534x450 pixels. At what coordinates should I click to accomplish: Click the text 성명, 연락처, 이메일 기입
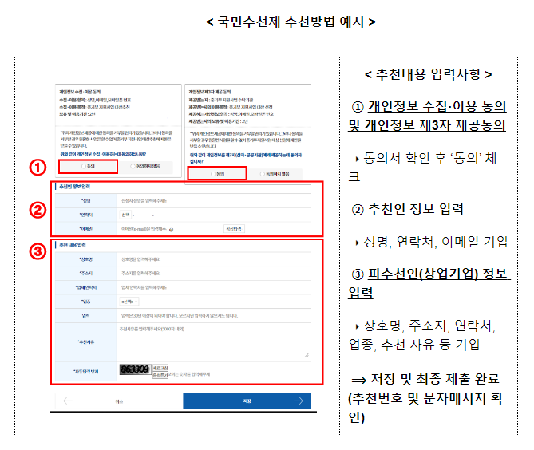click(x=436, y=242)
